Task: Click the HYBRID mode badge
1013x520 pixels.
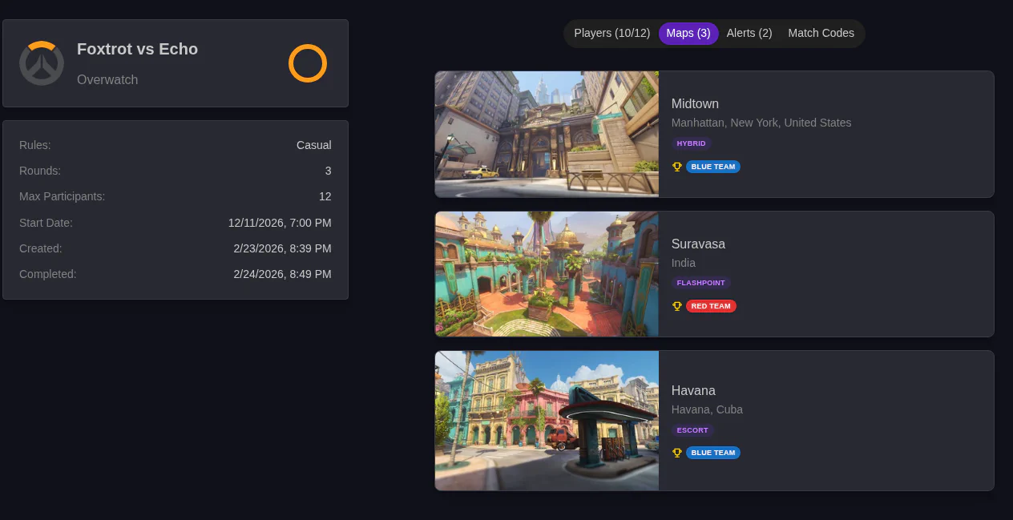Action: 691,143
